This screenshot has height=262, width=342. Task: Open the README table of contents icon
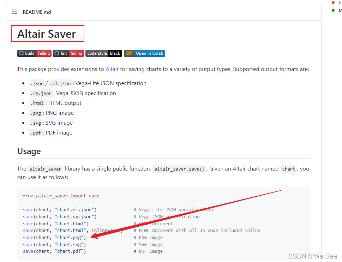[14, 12]
